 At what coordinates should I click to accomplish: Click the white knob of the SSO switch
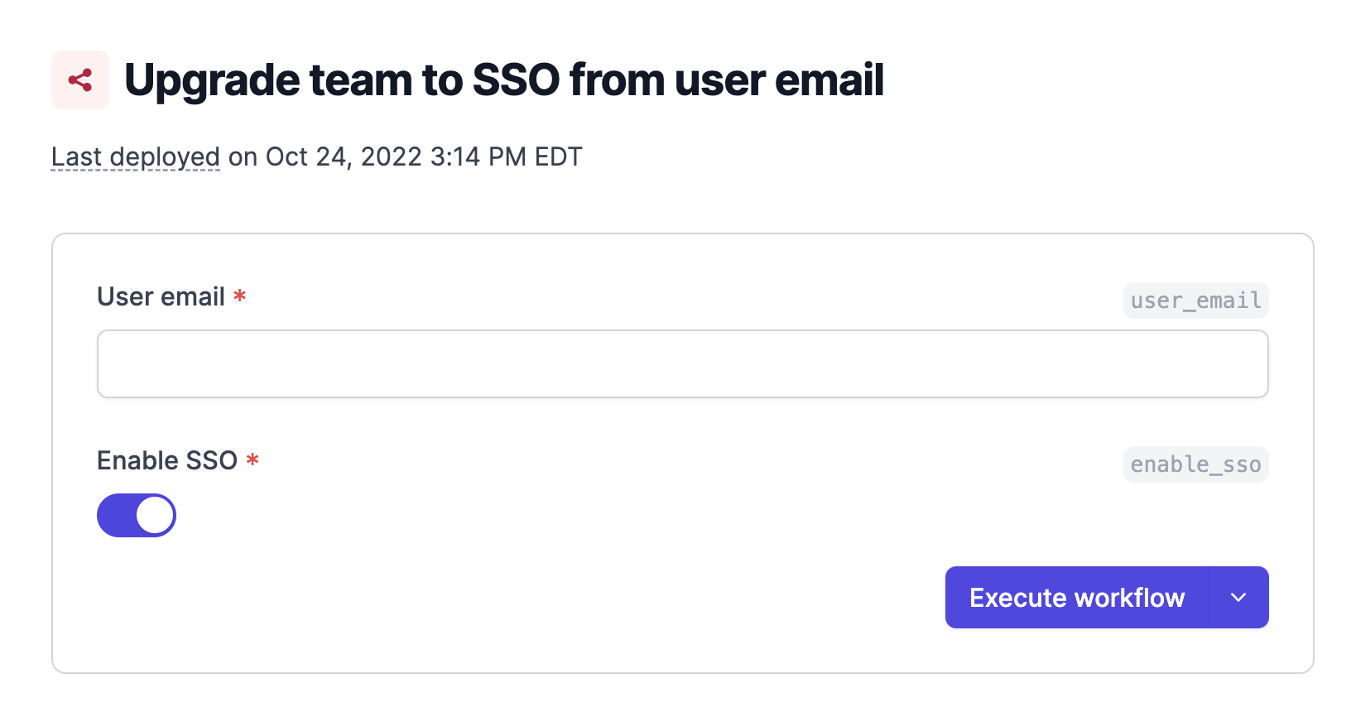tap(156, 516)
